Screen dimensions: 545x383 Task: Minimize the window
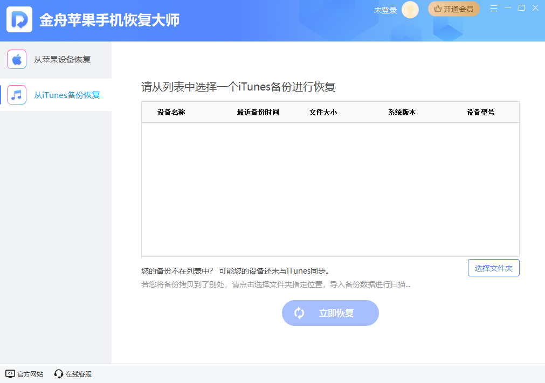(x=508, y=8)
